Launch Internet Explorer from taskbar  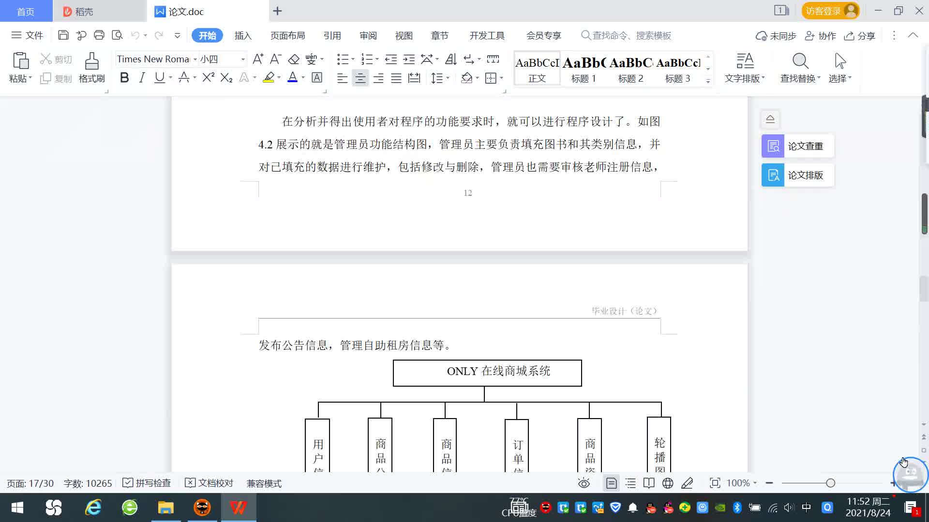pos(93,507)
